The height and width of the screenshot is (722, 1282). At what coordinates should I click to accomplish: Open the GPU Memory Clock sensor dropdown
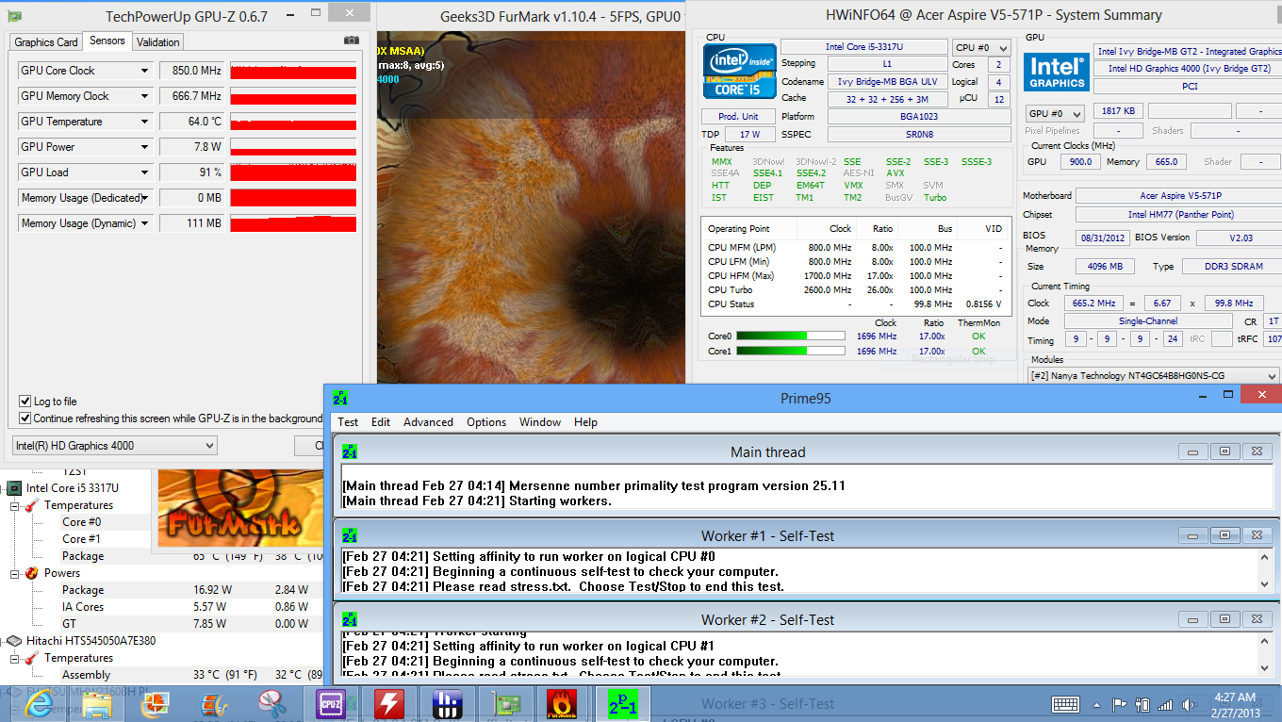pyautogui.click(x=144, y=96)
